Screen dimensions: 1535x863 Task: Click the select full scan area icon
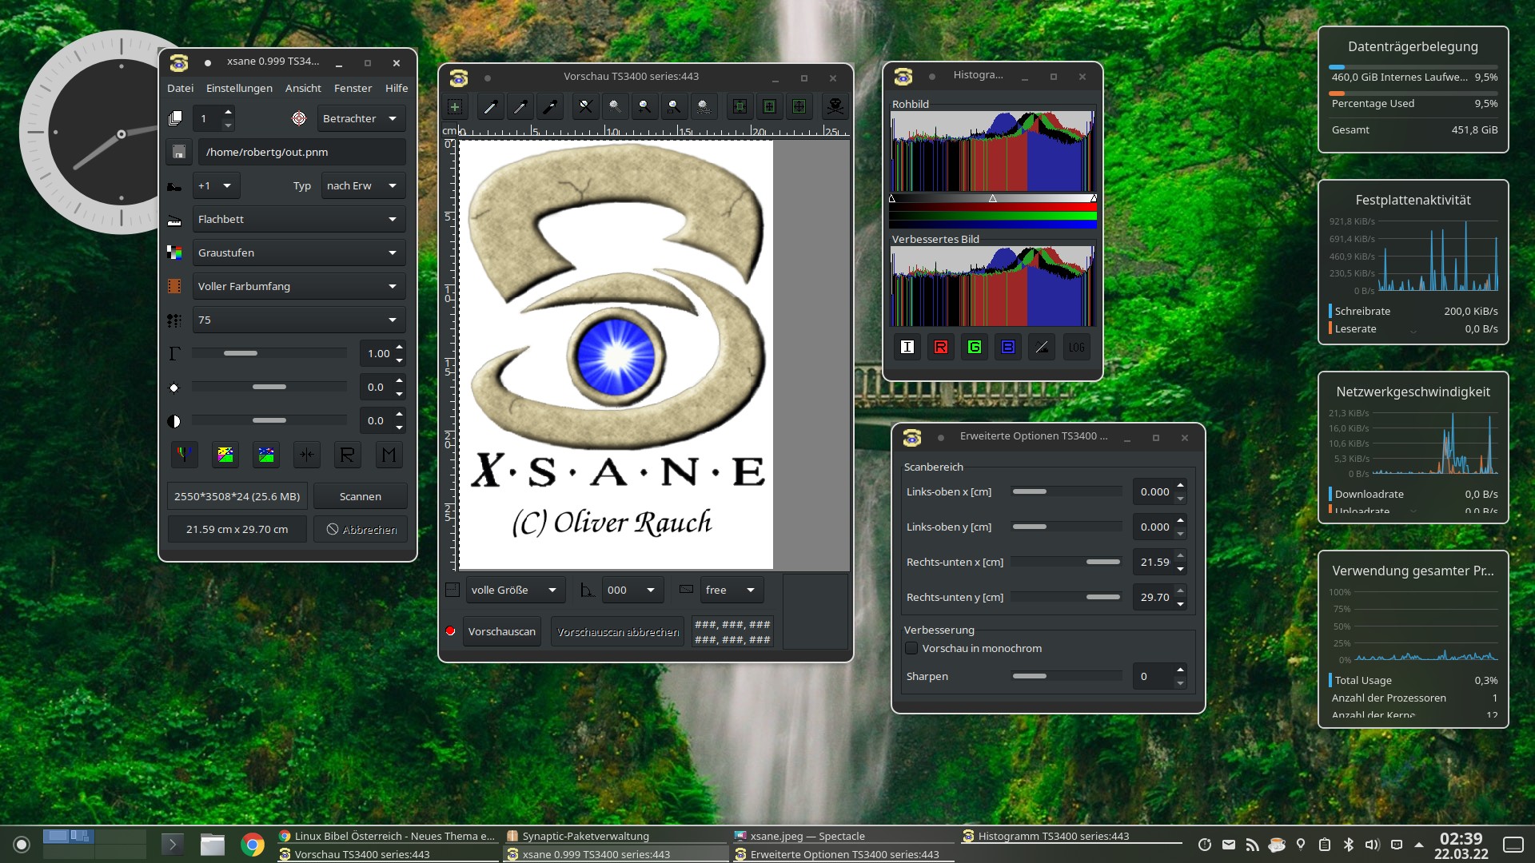coord(799,106)
